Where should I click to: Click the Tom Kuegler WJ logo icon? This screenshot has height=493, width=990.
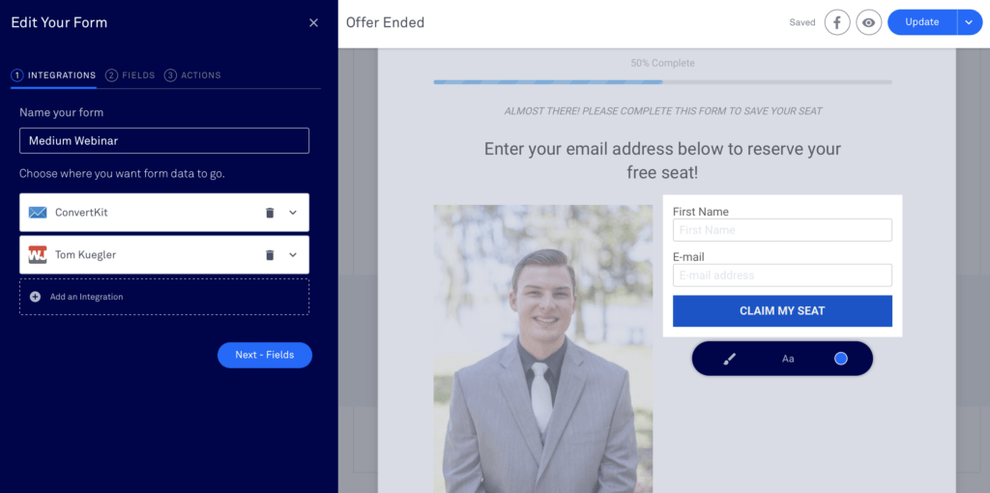point(38,255)
